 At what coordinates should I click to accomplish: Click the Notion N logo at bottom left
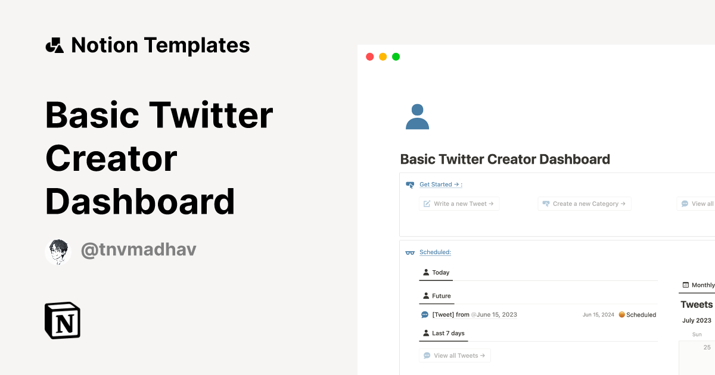click(62, 320)
